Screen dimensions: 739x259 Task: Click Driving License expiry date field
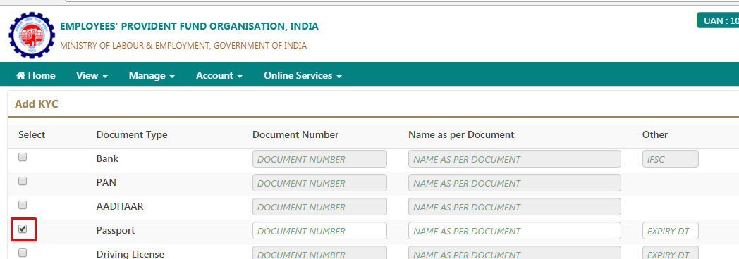pos(670,253)
